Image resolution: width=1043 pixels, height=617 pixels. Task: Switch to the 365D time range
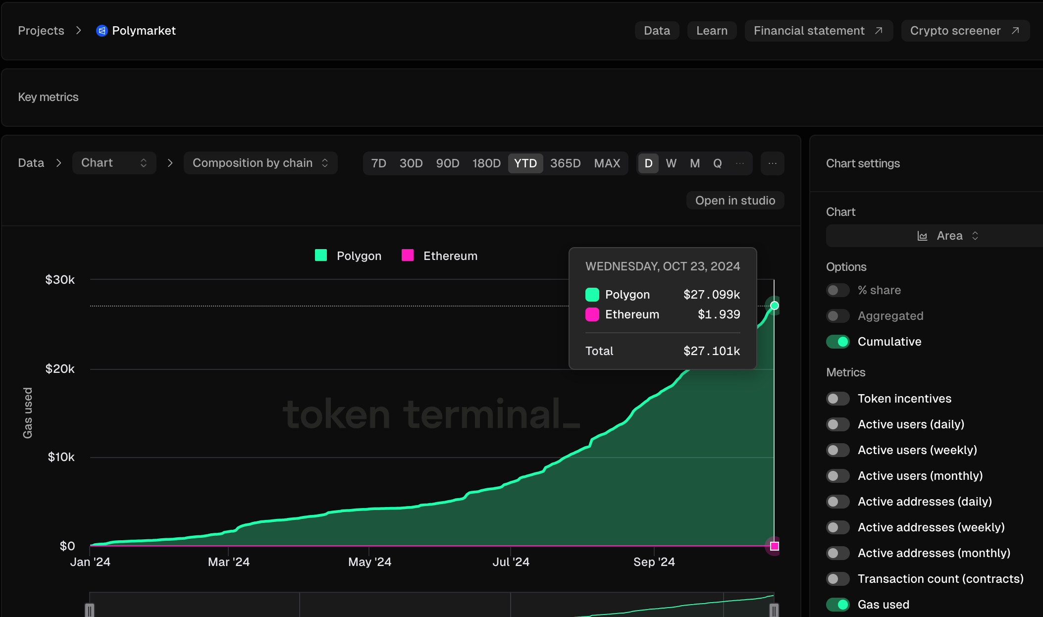pyautogui.click(x=566, y=163)
